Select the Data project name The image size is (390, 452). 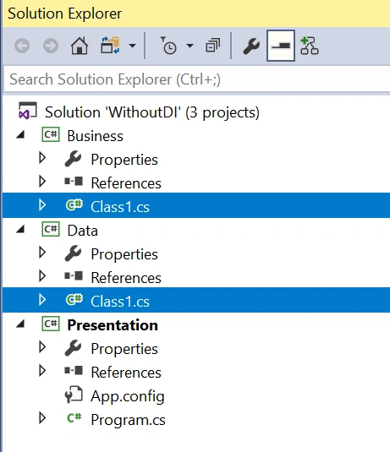tap(83, 231)
